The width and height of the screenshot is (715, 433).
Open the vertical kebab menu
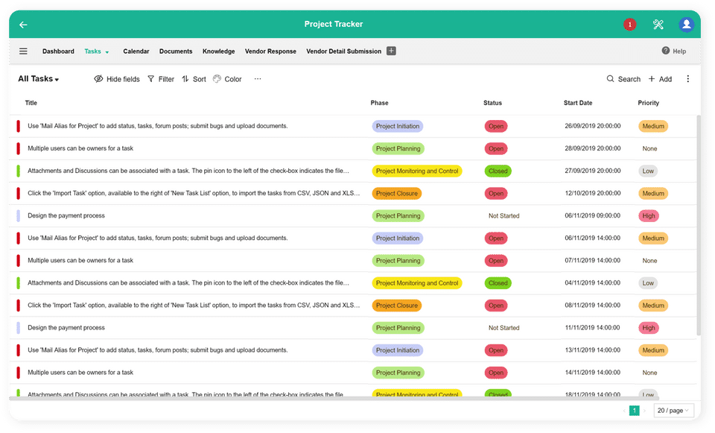687,79
